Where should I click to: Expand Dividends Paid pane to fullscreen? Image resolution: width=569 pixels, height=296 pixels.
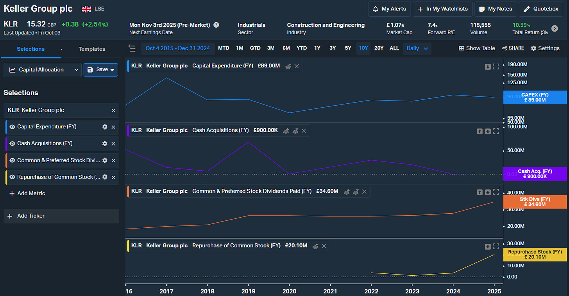click(x=496, y=192)
